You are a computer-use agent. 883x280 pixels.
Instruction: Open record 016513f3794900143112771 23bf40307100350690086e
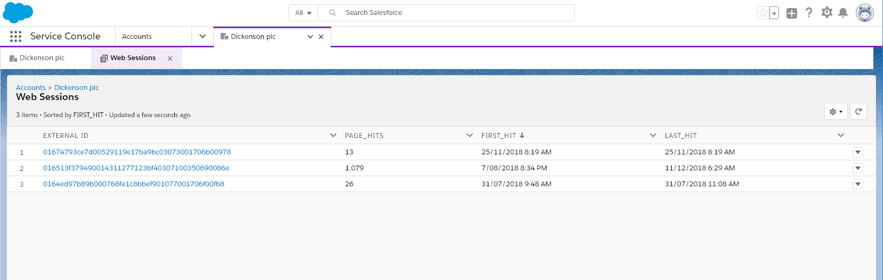(136, 168)
